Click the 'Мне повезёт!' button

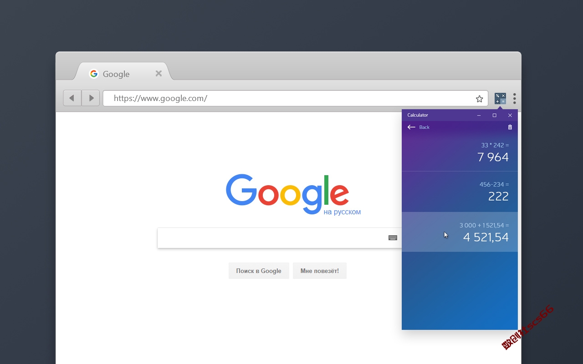(x=320, y=271)
